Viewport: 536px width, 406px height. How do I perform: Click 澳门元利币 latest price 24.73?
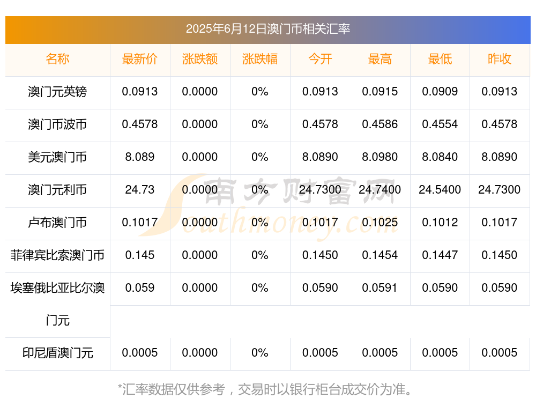click(x=140, y=189)
